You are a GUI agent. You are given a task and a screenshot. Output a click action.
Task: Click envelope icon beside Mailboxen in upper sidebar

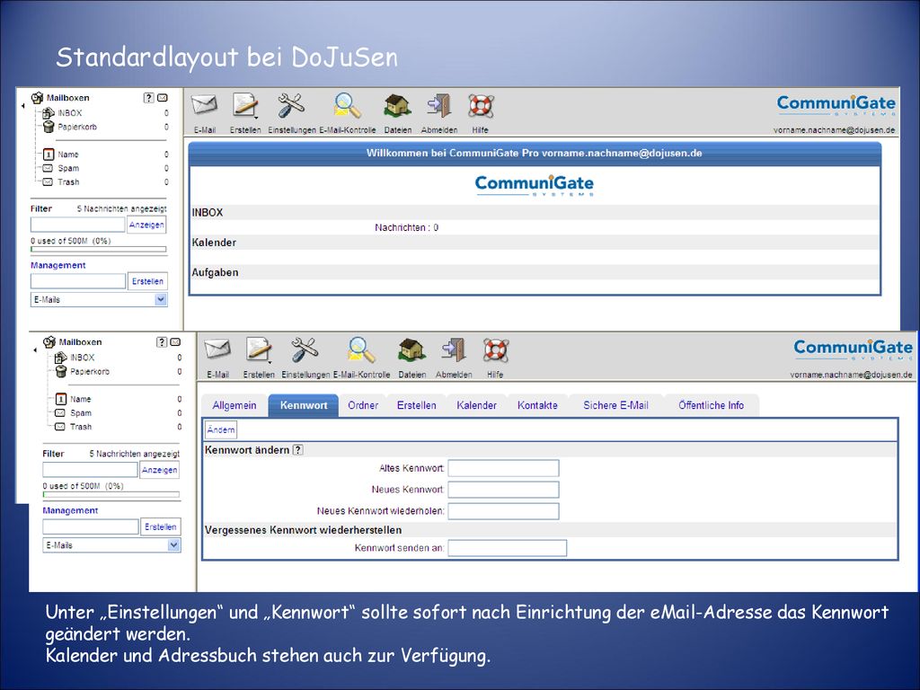point(163,98)
